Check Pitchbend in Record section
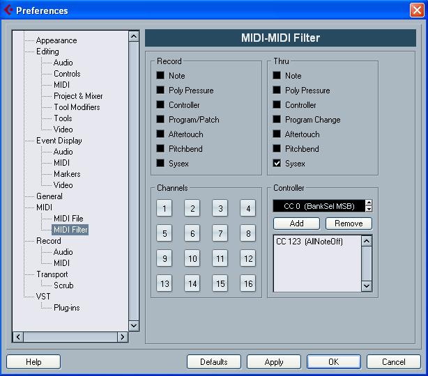 point(160,149)
